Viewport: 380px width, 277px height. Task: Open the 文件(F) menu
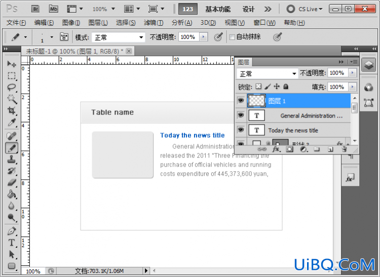[x=16, y=23]
